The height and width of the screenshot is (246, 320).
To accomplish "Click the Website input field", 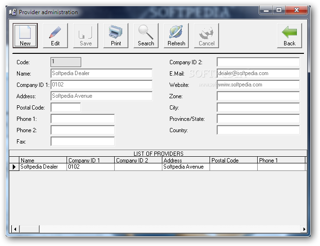I will click(x=258, y=85).
